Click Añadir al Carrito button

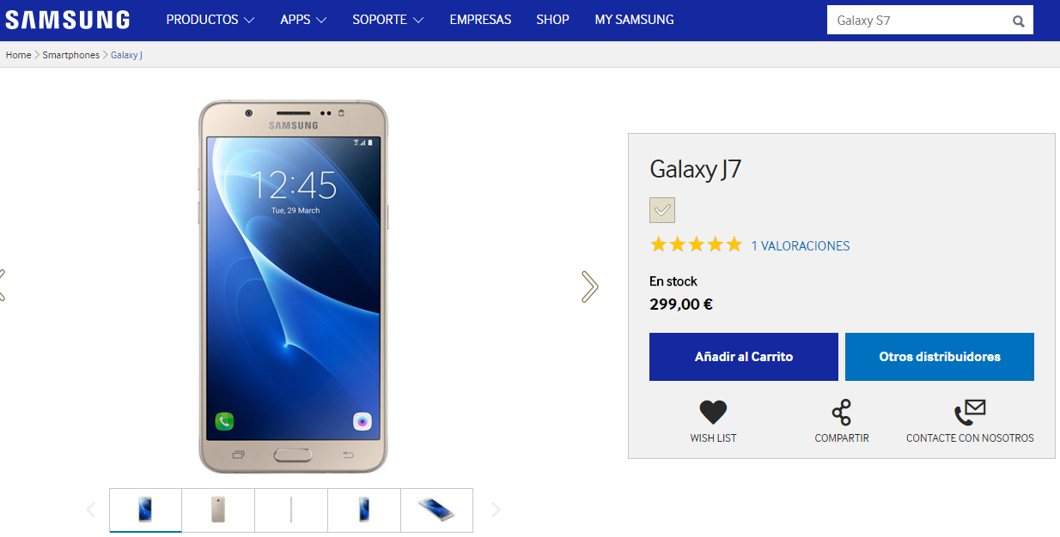point(744,357)
